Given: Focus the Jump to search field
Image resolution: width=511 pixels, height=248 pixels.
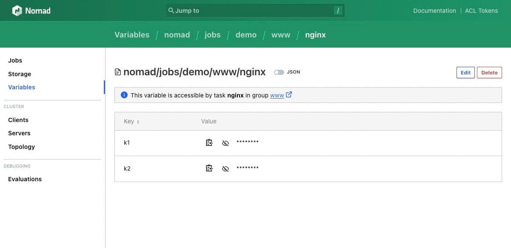Looking at the screenshot, I should click(251, 11).
